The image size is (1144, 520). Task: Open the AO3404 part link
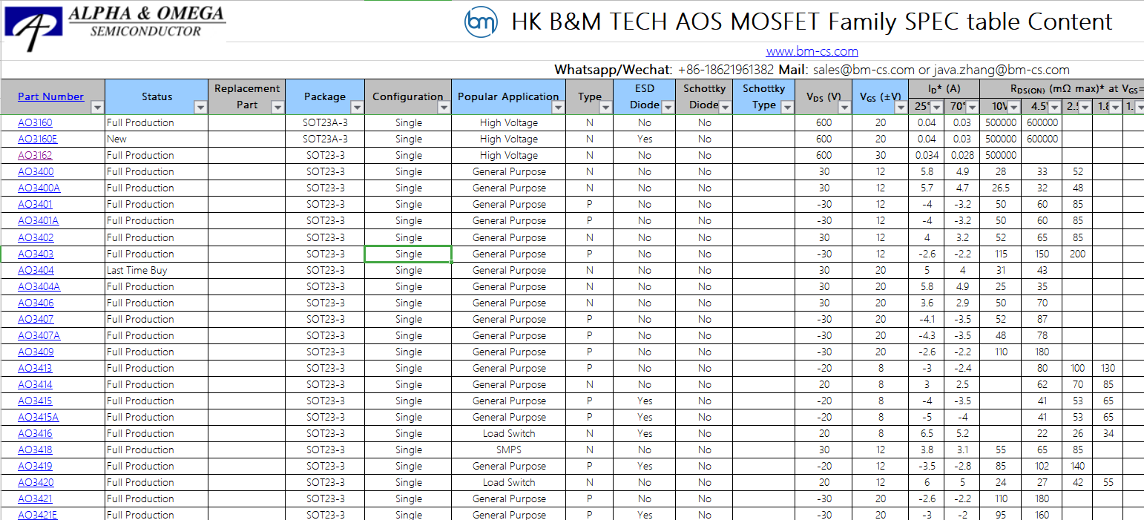click(x=36, y=270)
